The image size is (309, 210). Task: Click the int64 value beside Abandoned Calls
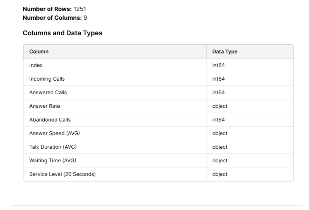coord(218,120)
